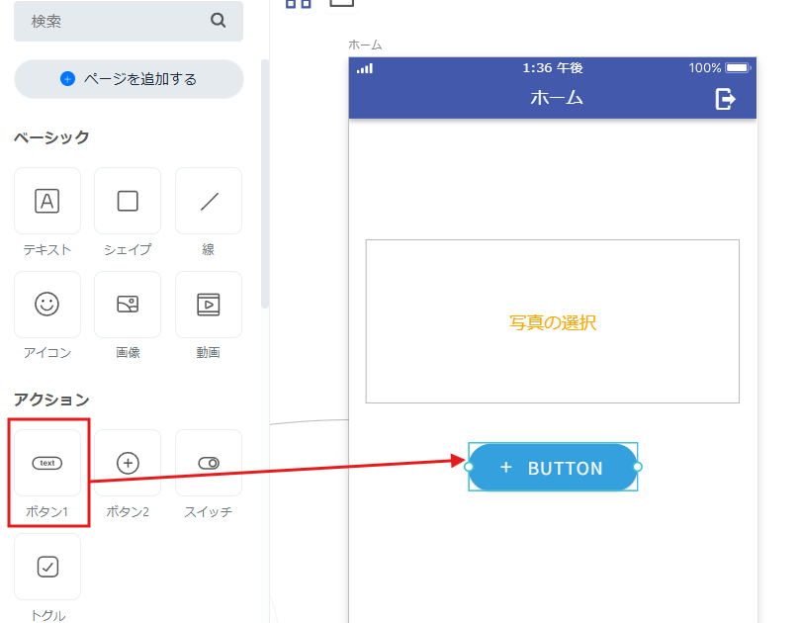Click the logout icon in app header
Image resolution: width=802 pixels, height=623 pixels.
pos(725,99)
